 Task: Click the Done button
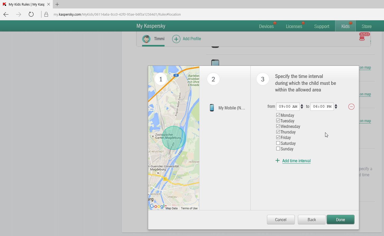(x=340, y=220)
